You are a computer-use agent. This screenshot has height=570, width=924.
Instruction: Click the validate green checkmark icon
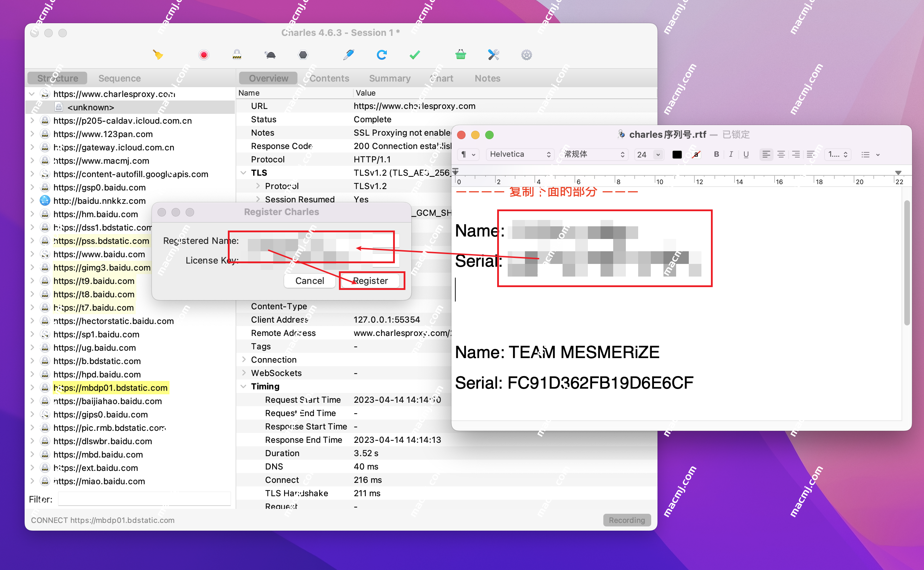point(415,55)
